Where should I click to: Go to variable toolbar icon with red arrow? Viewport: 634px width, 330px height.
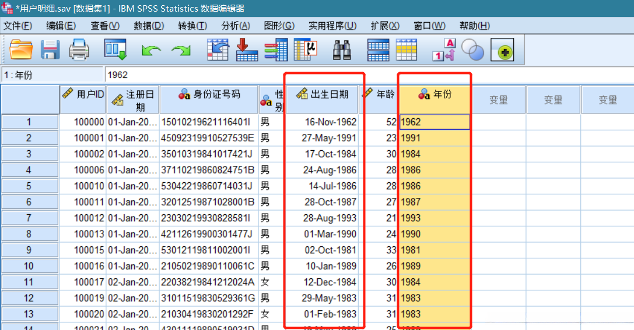click(247, 49)
